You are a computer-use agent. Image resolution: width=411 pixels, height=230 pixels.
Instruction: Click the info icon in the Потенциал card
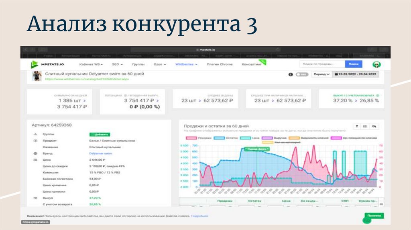(125, 95)
